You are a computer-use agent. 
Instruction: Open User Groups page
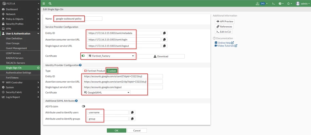point(13,43)
